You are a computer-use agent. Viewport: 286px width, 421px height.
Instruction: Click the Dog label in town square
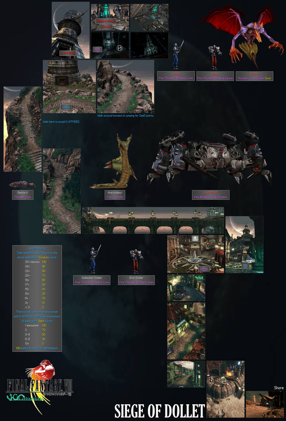pos(245,266)
